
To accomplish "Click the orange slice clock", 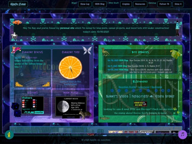I will 70,68.
